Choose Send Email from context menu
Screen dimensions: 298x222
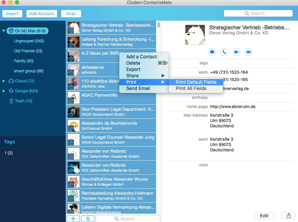tap(144, 88)
